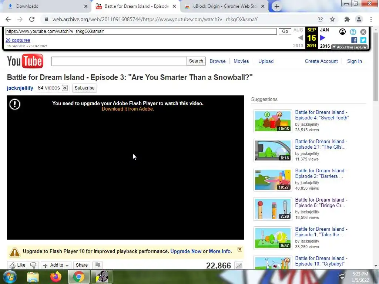The height and width of the screenshot is (284, 379).
Task: Click the browser forward arrow
Action: [20, 19]
